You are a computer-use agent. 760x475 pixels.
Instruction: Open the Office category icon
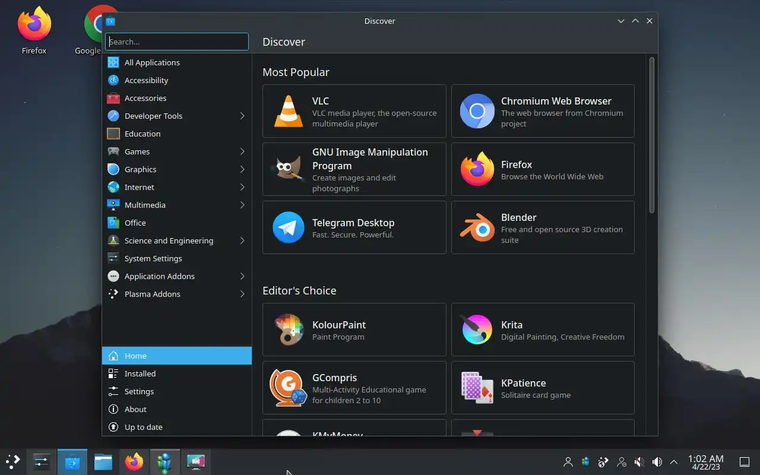pos(113,223)
